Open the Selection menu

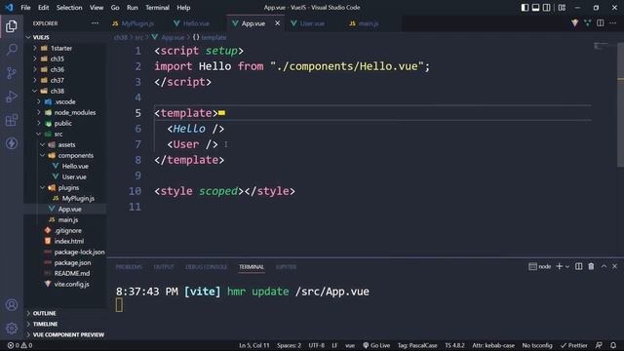tap(69, 8)
